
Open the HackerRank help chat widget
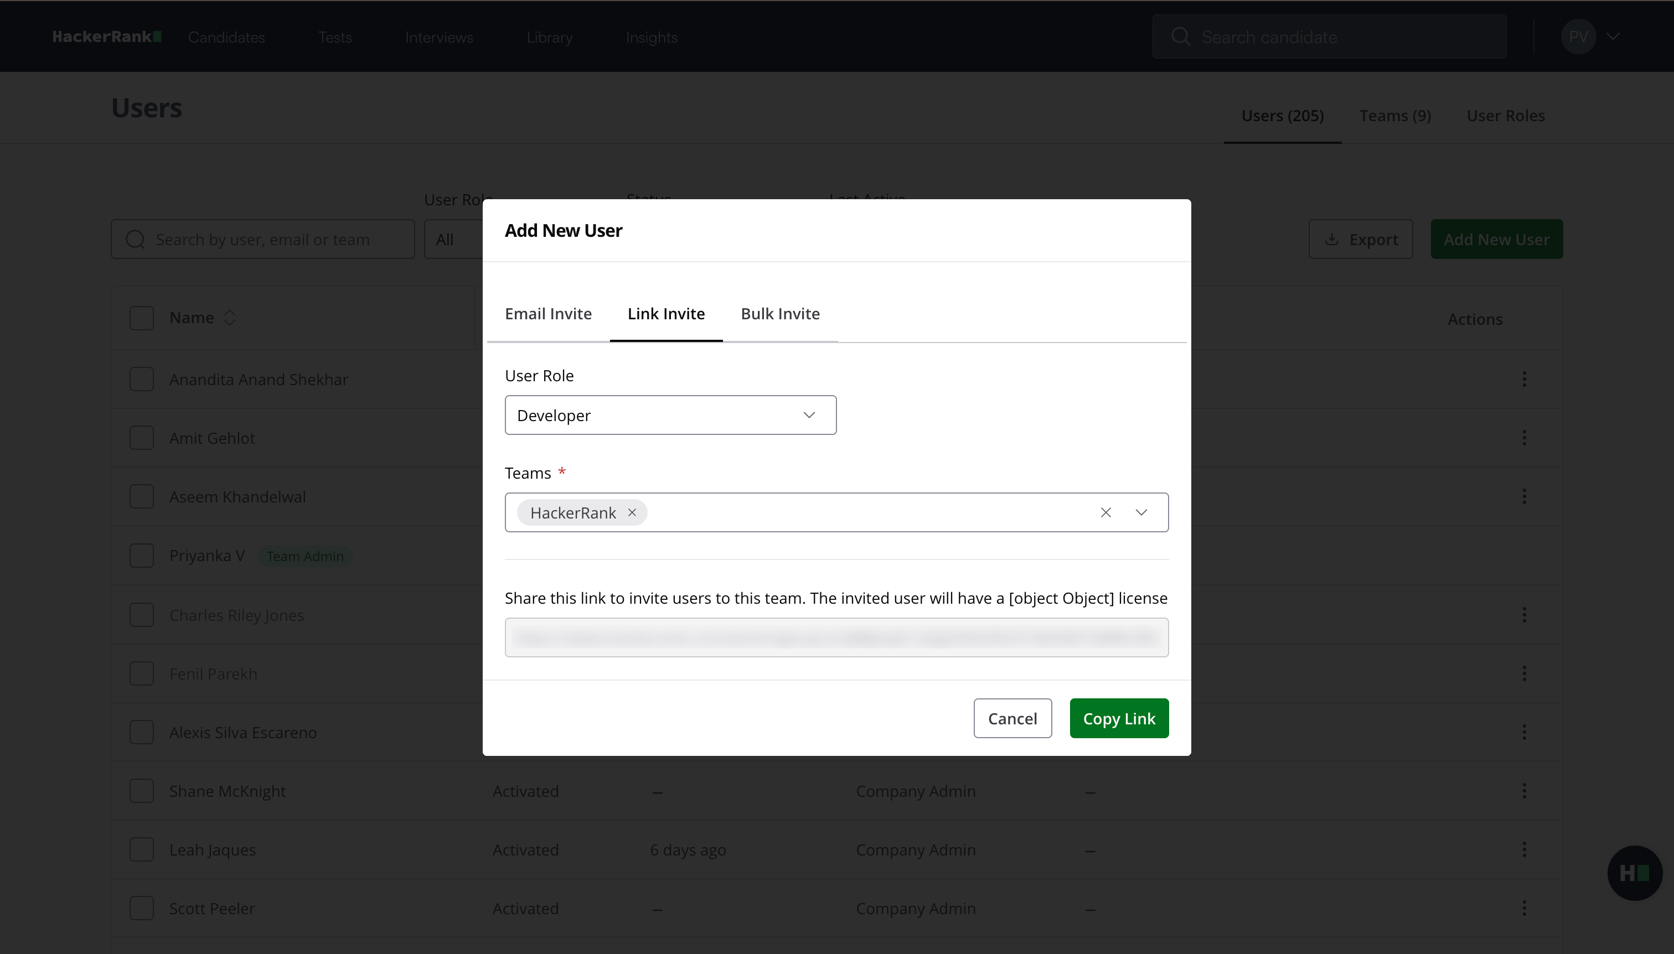[x=1634, y=873]
